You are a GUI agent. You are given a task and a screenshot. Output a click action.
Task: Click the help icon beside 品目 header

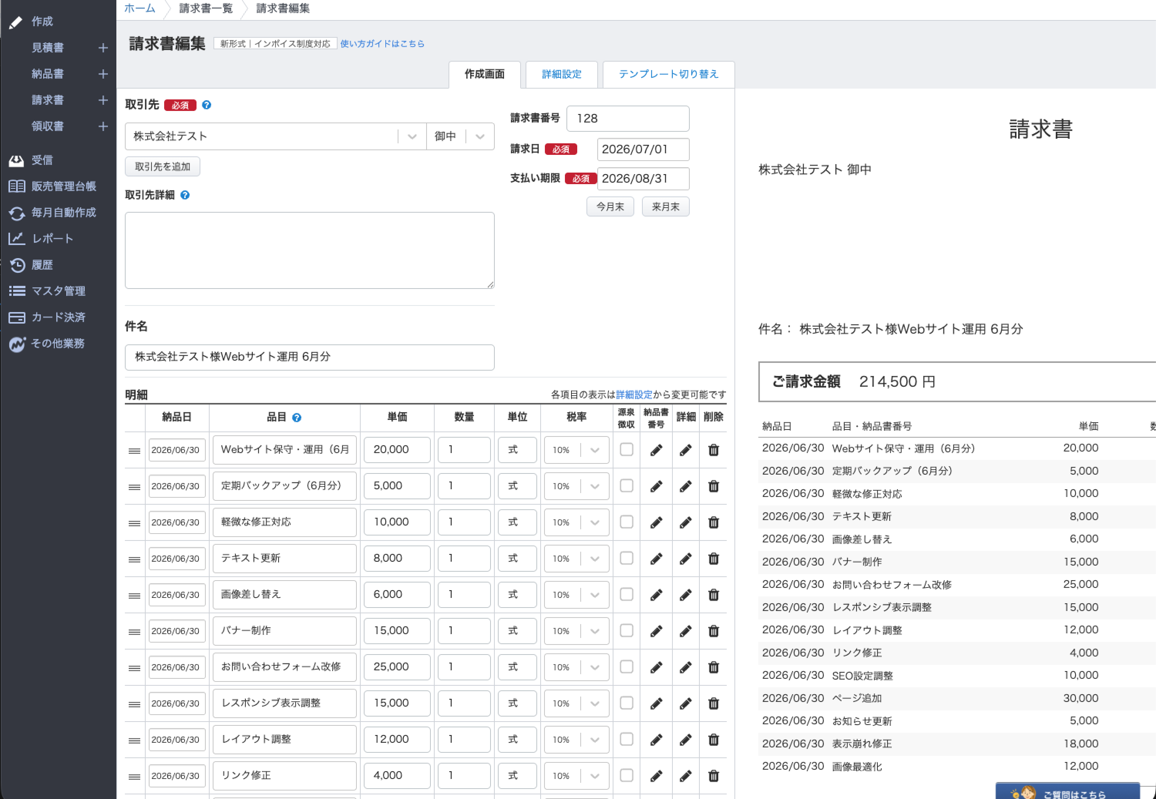(296, 418)
